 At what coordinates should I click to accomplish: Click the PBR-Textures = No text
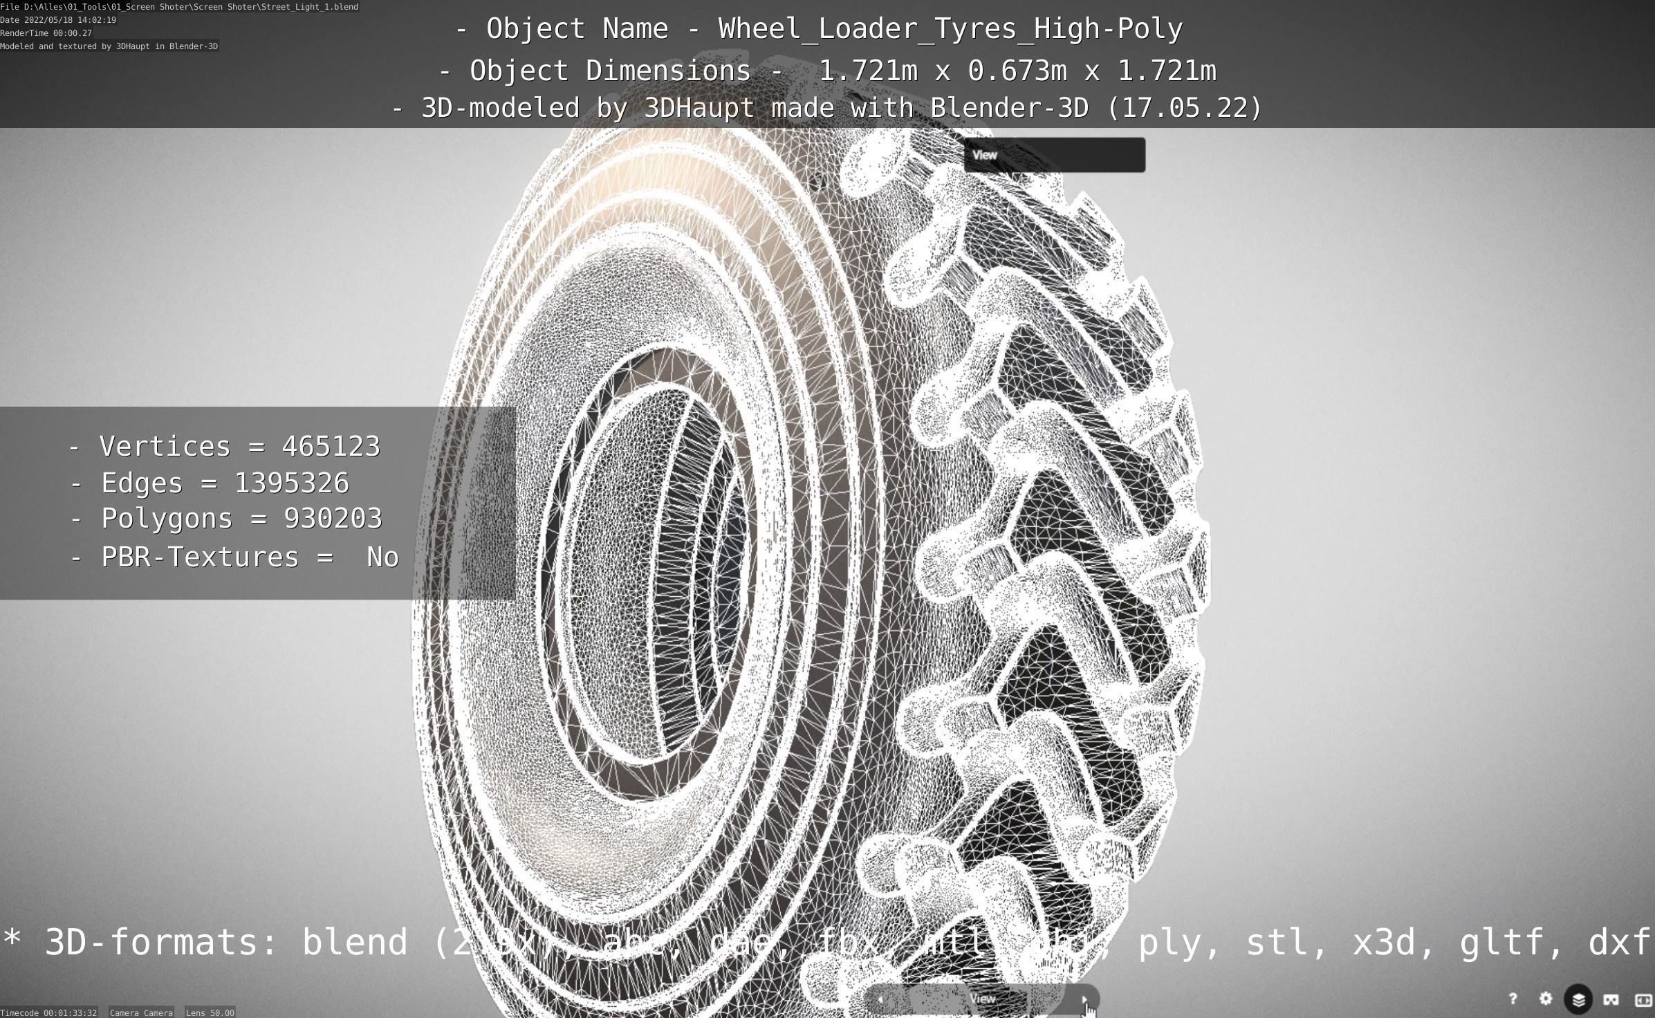tap(234, 557)
